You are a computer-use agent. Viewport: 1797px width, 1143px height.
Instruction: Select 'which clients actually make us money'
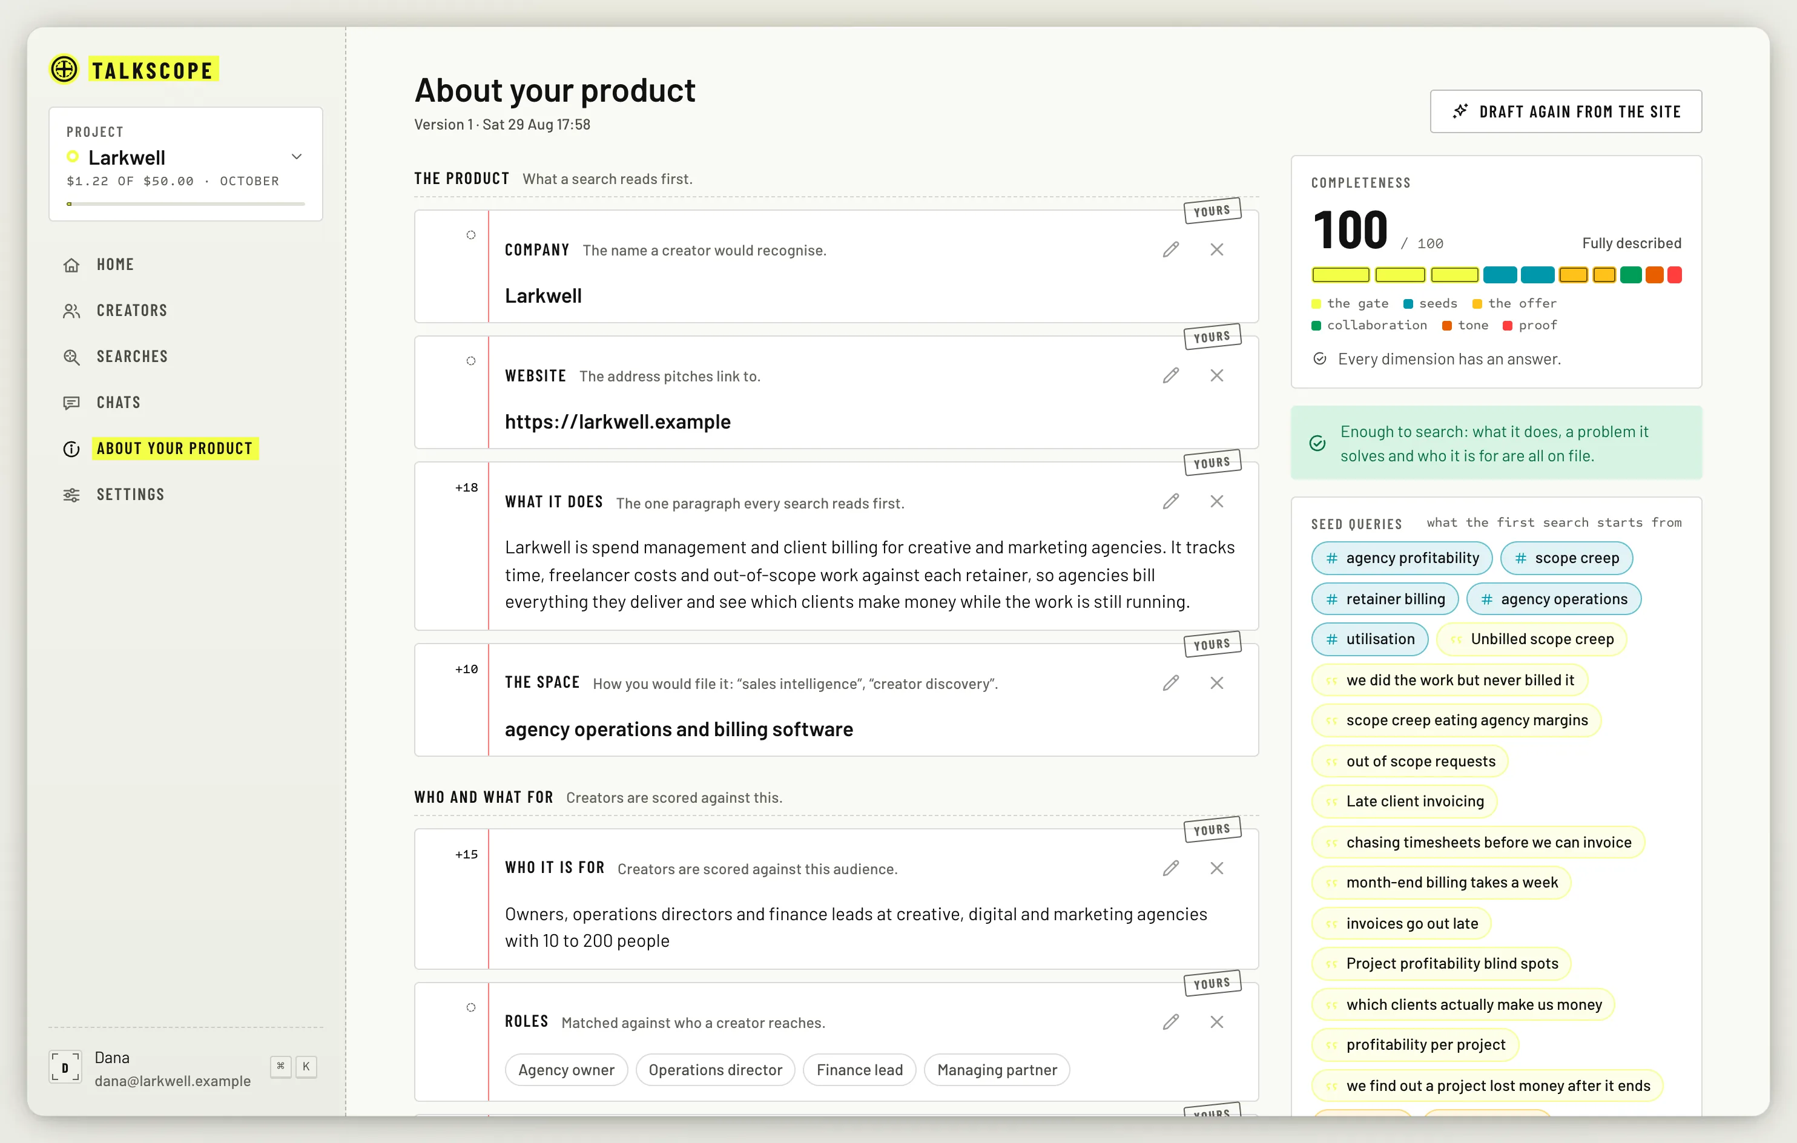[x=1463, y=1005]
